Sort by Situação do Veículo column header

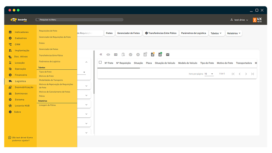click(165, 63)
